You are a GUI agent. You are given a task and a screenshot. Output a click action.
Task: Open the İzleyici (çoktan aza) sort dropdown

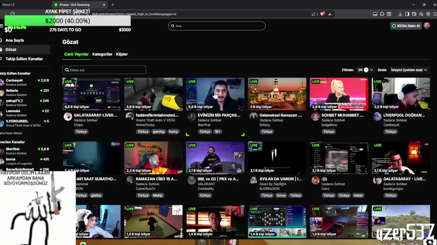[x=409, y=70]
